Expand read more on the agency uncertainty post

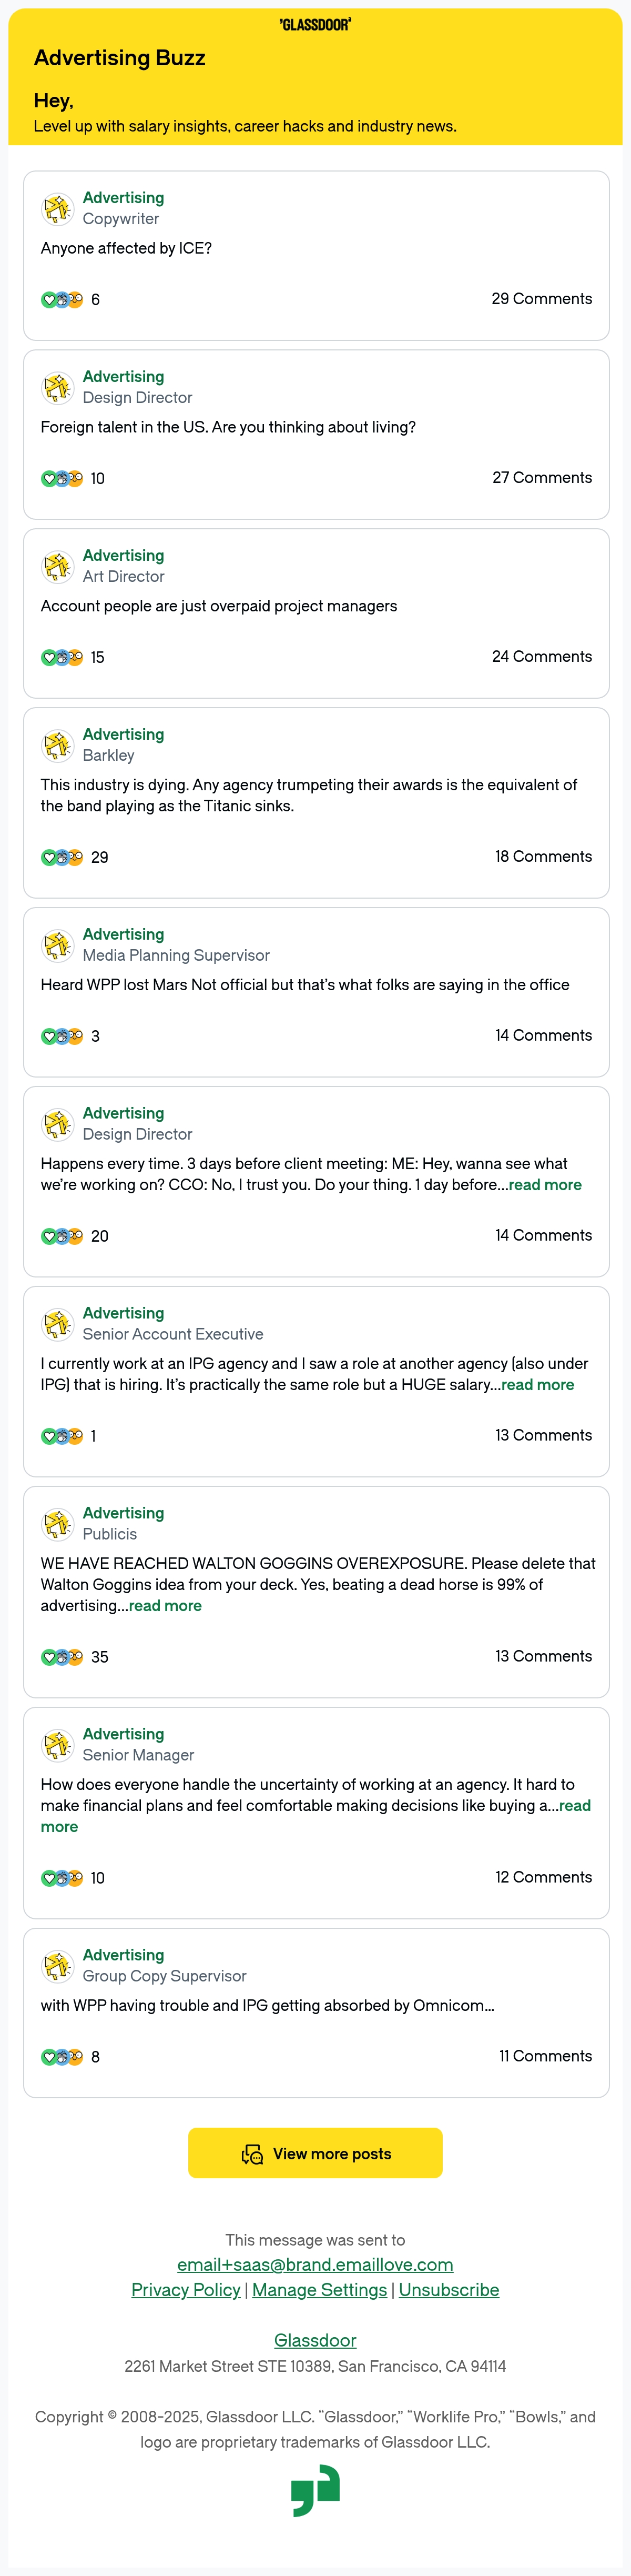316,1816
